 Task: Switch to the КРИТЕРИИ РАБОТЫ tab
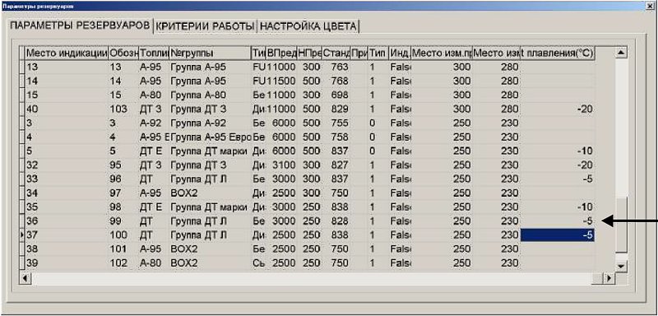click(x=205, y=26)
